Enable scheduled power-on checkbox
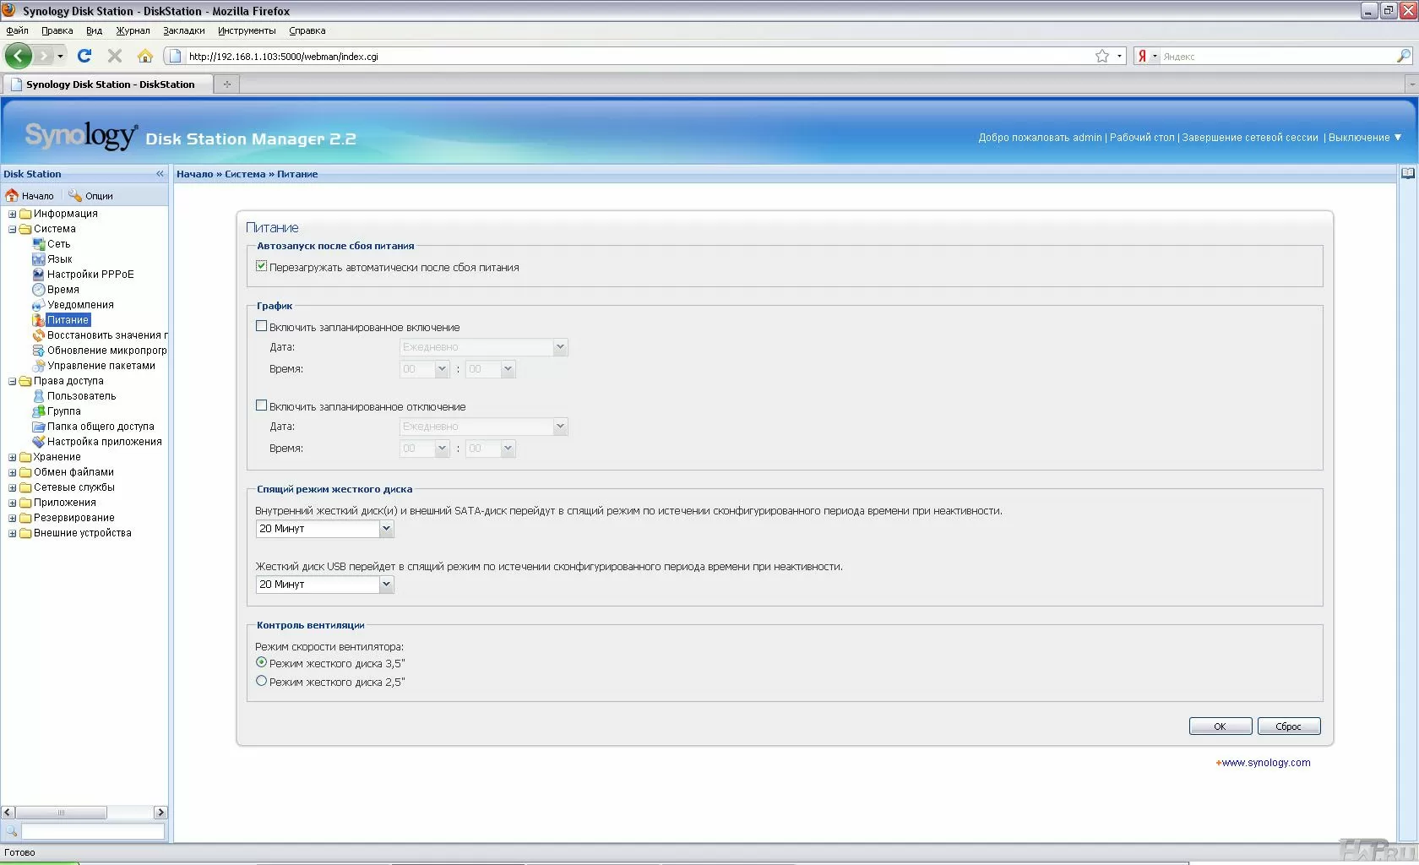This screenshot has height=865, width=1419. coord(262,326)
